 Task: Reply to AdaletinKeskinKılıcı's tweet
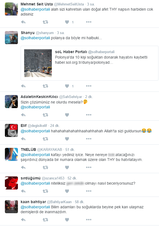(23, 115)
